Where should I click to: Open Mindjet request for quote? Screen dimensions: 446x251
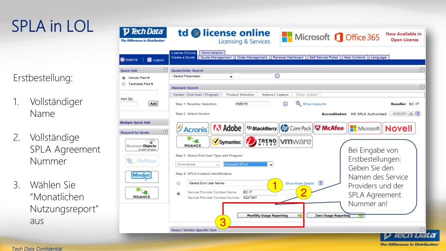(x=142, y=177)
